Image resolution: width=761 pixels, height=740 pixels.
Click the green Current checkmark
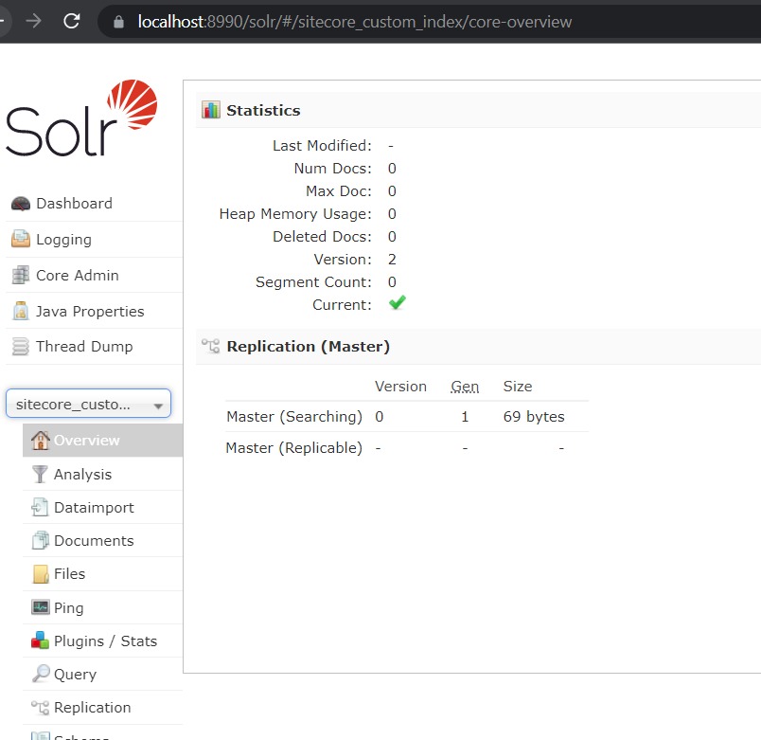point(398,302)
